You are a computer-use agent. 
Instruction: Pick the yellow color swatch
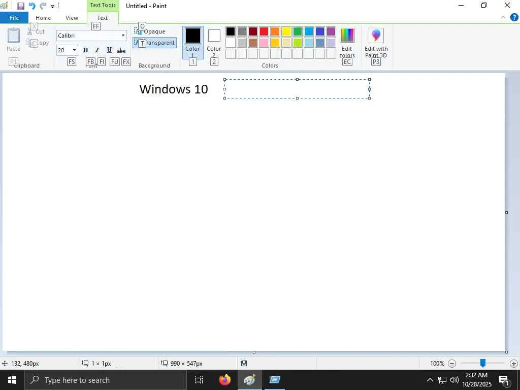pyautogui.click(x=286, y=31)
